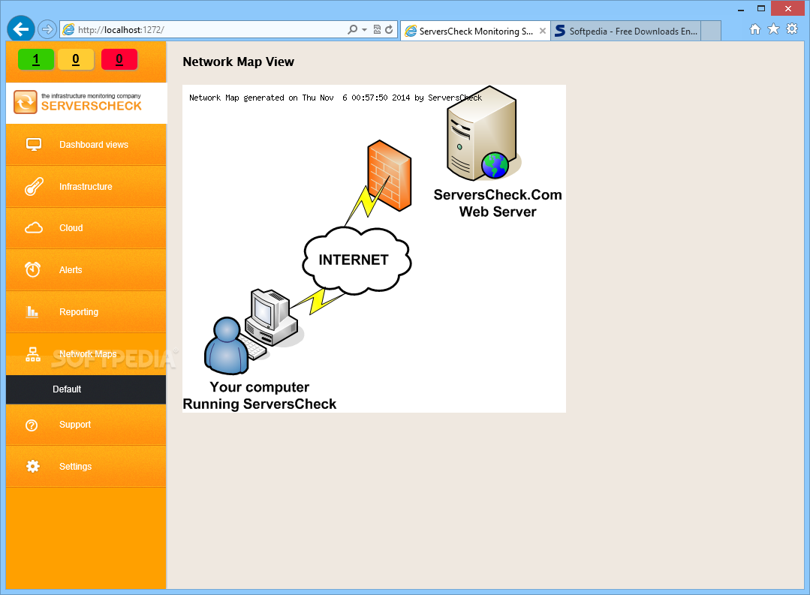This screenshot has height=595, width=810.
Task: Open browser Tools gear icon
Action: (792, 29)
